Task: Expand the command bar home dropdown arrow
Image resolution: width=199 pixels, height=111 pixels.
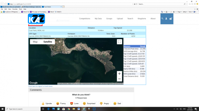Action: point(164,12)
